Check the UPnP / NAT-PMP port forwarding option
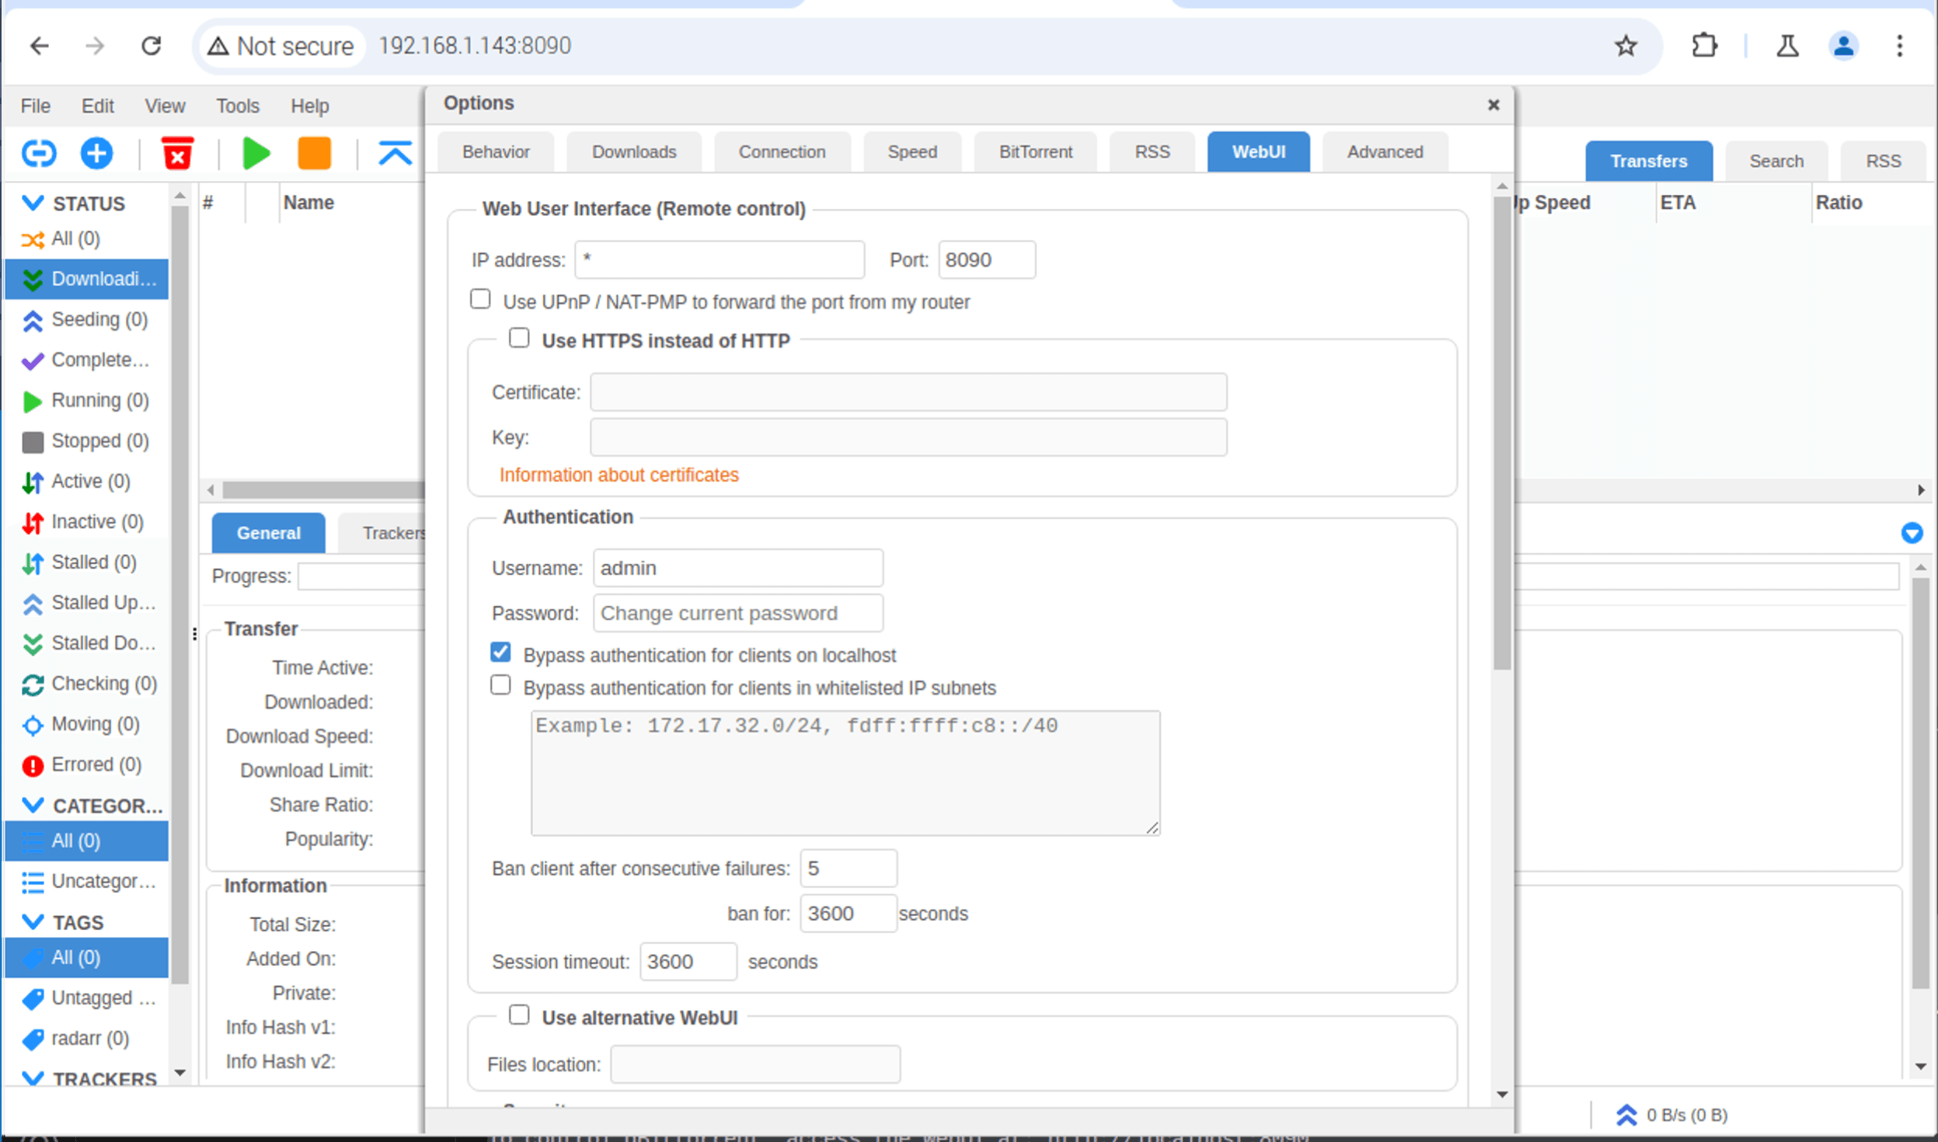Viewport: 1938px width, 1142px height. pyautogui.click(x=480, y=298)
